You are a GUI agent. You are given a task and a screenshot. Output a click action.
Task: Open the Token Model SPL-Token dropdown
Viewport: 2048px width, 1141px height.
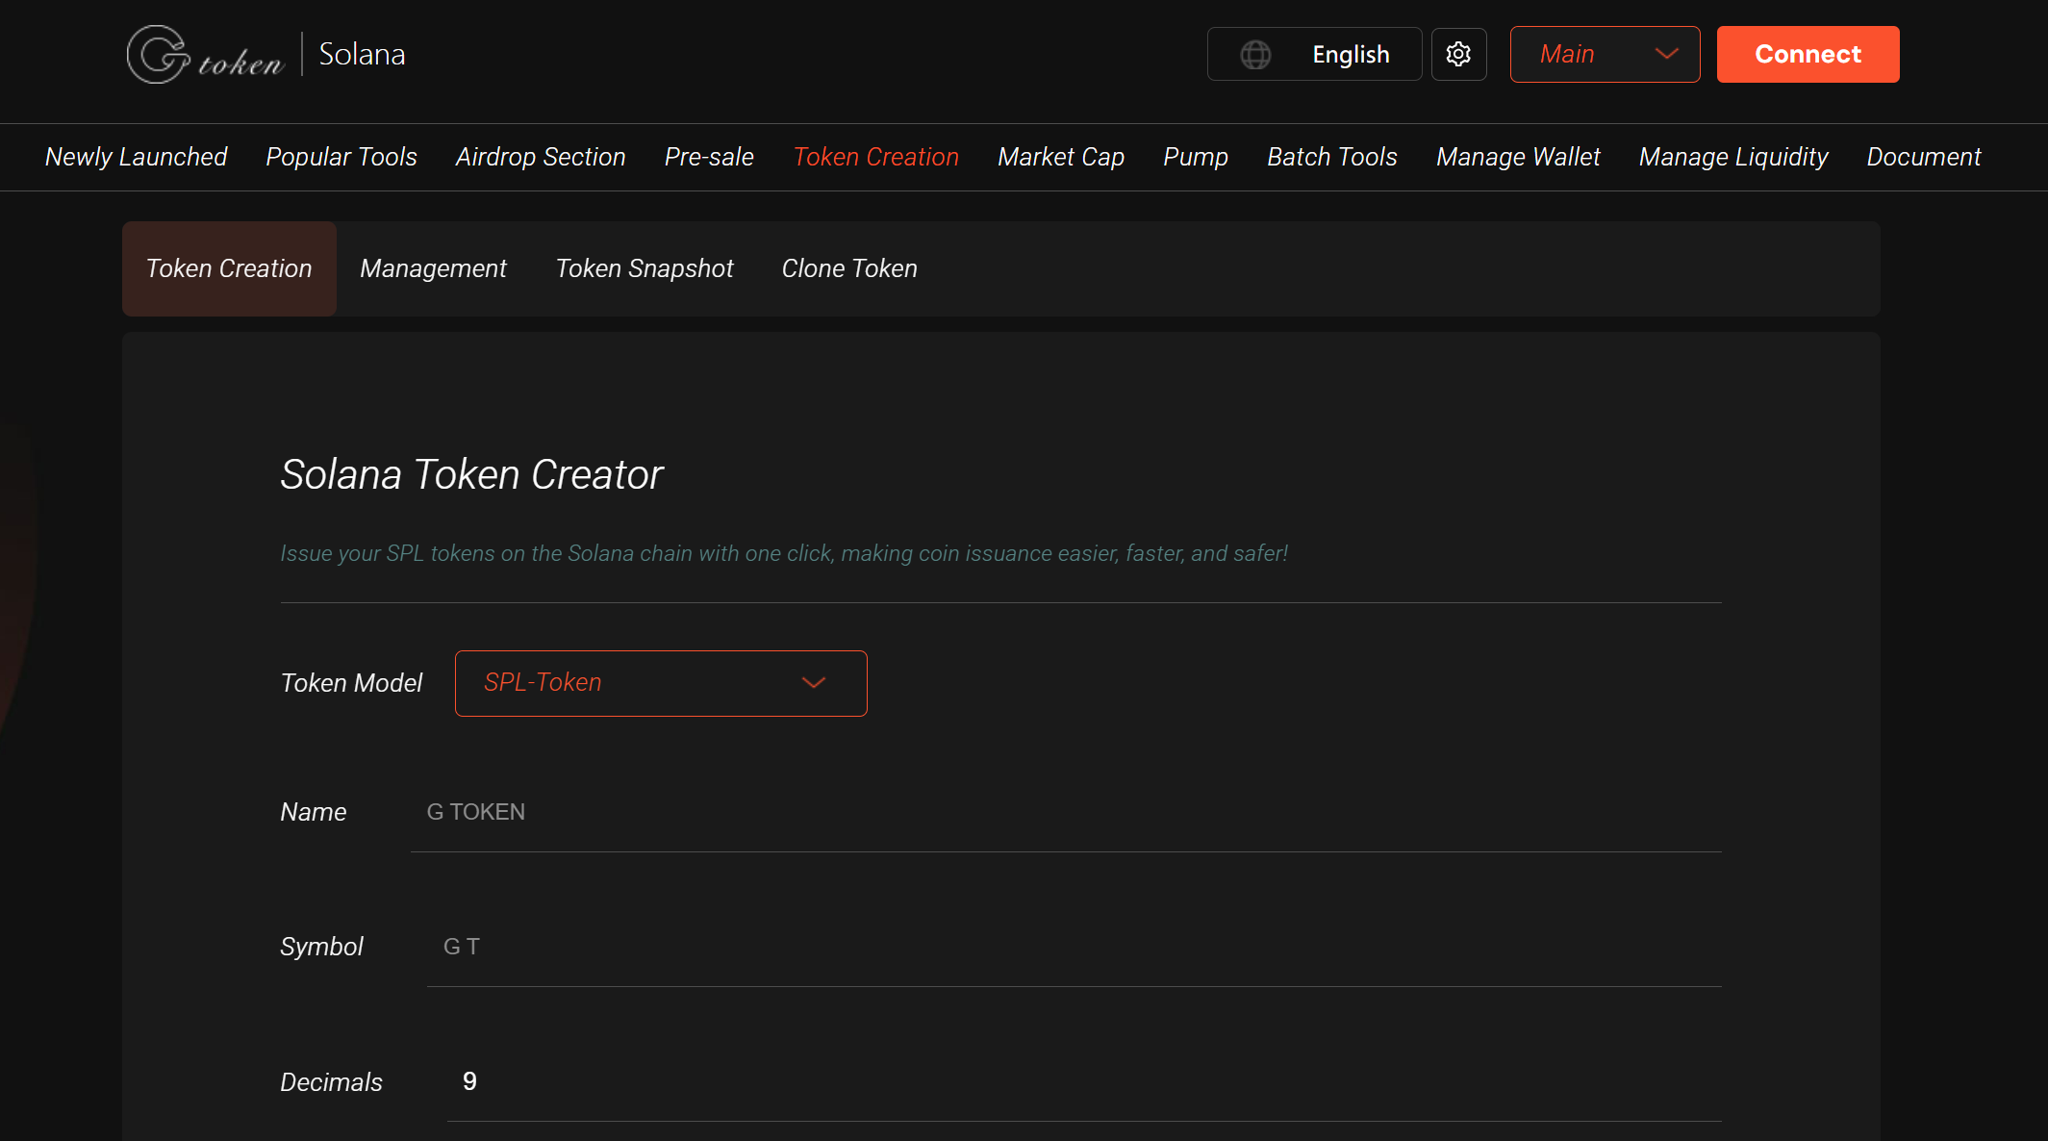[660, 683]
